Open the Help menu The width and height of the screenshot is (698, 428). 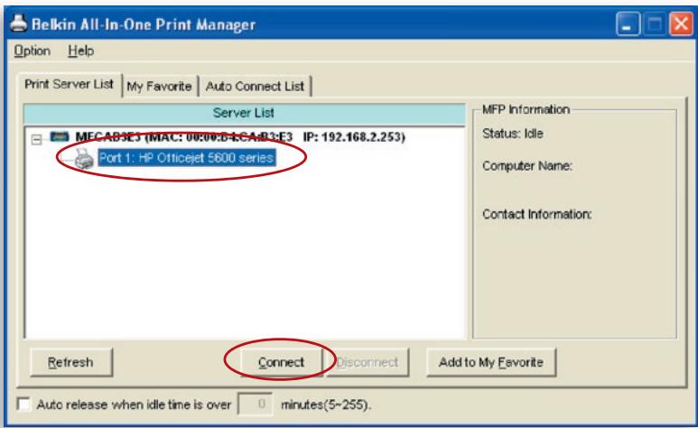[80, 51]
